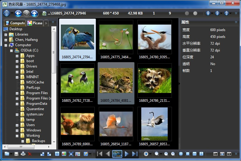Go to the first image in playback bar
241x161 pixels.
[100, 154]
